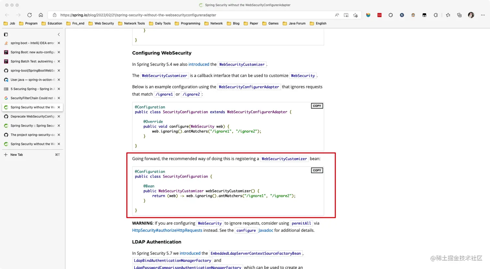Viewport: 490px width, 269px height.
Task: Open the colorful bowl extension icon
Action: (x=368, y=15)
